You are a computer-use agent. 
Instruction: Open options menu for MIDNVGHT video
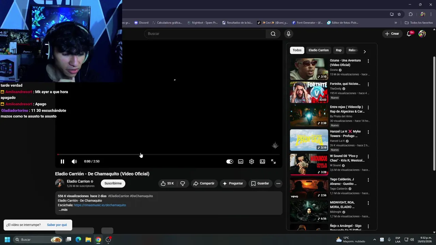click(x=368, y=203)
